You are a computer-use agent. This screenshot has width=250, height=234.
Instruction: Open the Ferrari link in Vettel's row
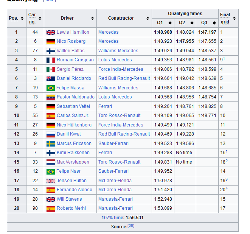coord(105,106)
